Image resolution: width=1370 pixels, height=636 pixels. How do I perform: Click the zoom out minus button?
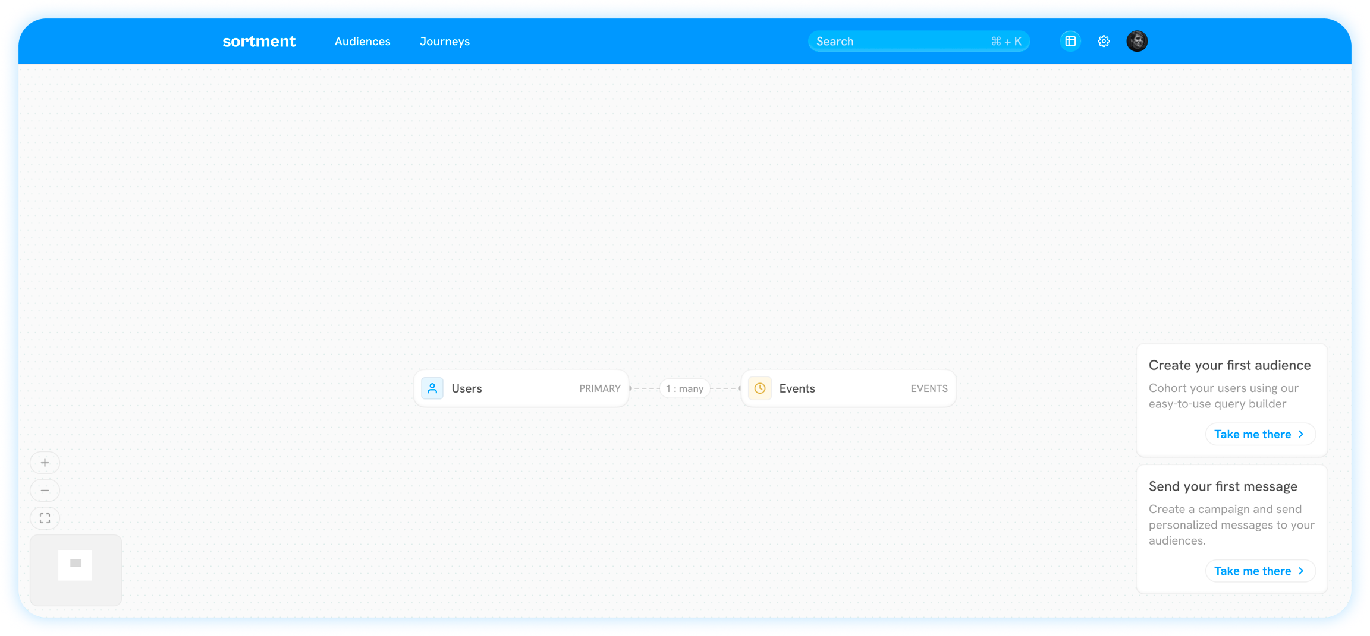(45, 491)
